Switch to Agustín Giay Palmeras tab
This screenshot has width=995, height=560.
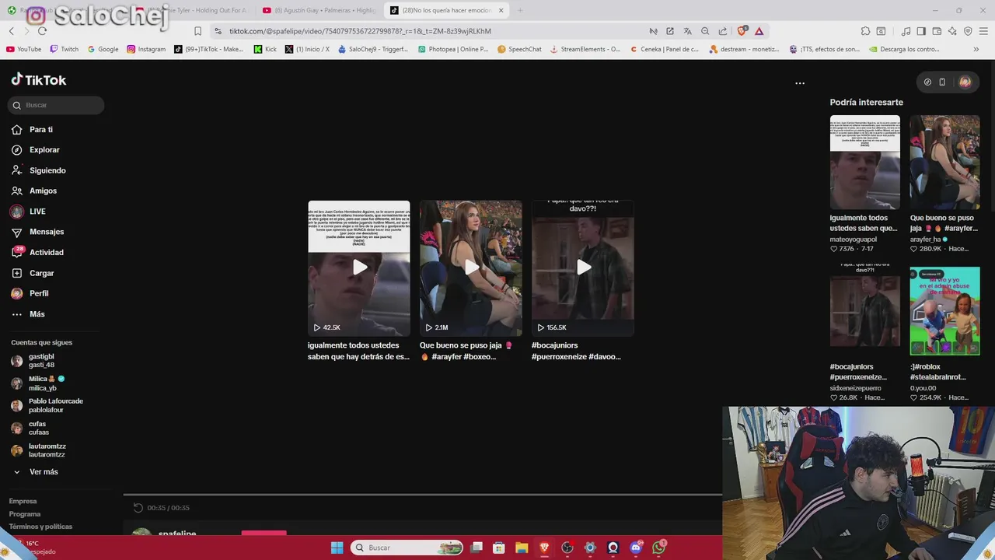tap(319, 10)
